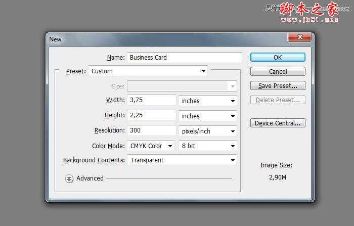Open Device Central

pos(278,123)
